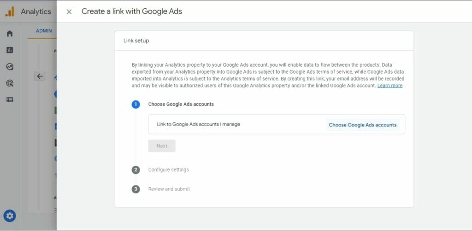Click the greyed Next button
The image size is (472, 231).
(162, 146)
